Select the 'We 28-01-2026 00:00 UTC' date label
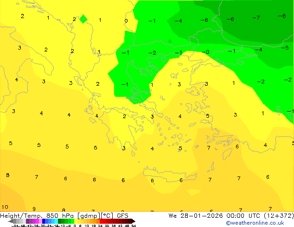 [214, 216]
